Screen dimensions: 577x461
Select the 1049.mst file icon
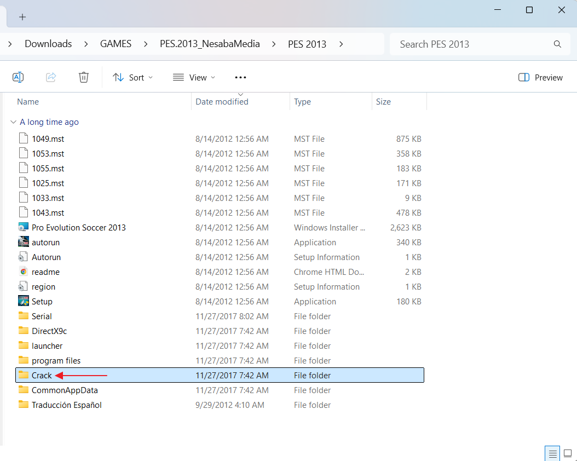24,139
